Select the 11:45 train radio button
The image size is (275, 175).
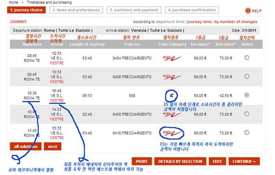(x=247, y=132)
